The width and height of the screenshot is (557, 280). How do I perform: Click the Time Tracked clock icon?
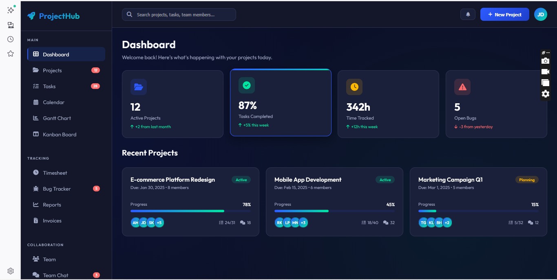pyautogui.click(x=354, y=87)
